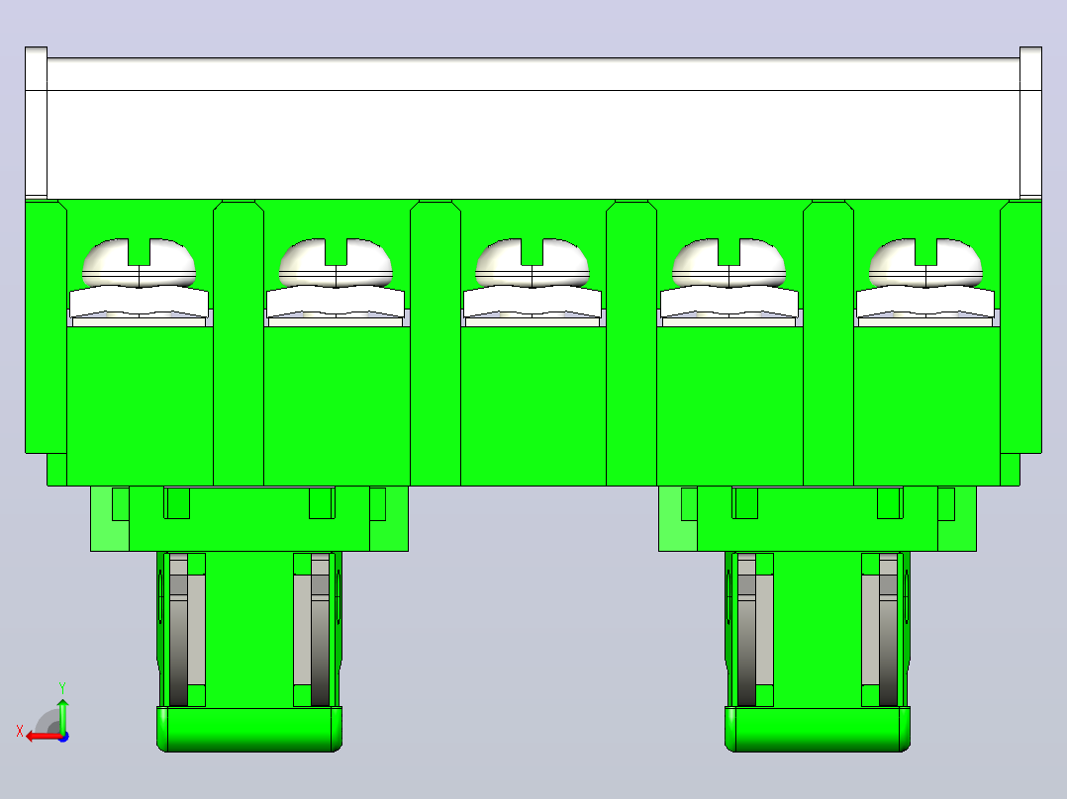The width and height of the screenshot is (1067, 799).
Task: Select the white washer under the leftmost screw
Action: pyautogui.click(x=139, y=302)
